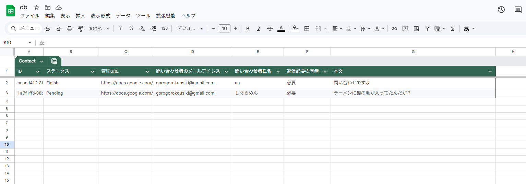Open the 挿入 menu
Image resolution: width=526 pixels, height=184 pixels.
81,16
